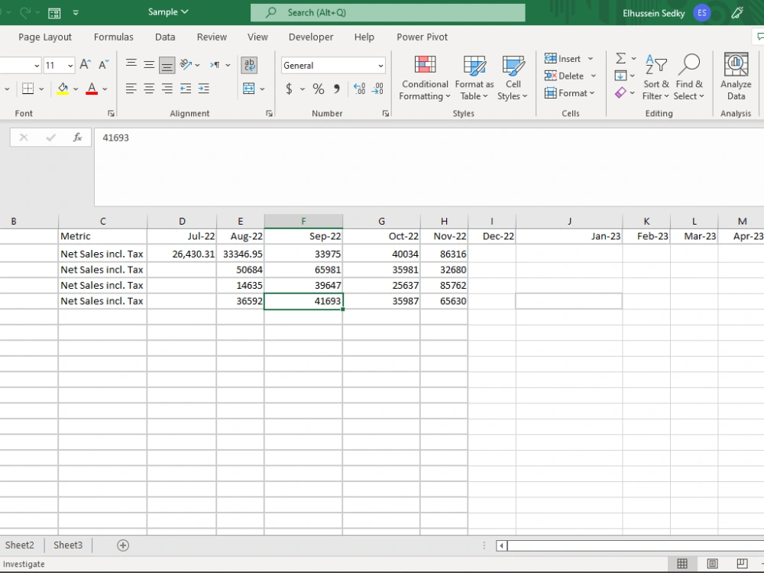764x573 pixels.
Task: Toggle center alignment on selected cell
Action: coord(149,89)
